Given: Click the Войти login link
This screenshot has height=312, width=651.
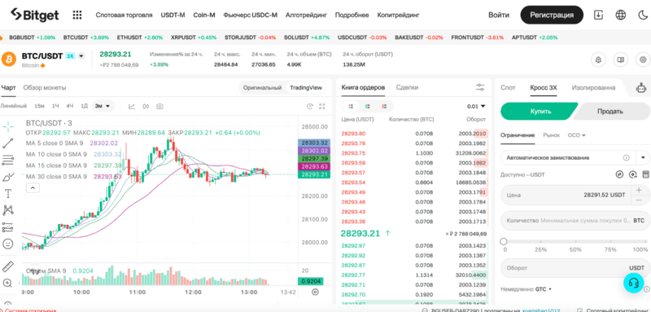Looking at the screenshot, I should pyautogui.click(x=499, y=15).
